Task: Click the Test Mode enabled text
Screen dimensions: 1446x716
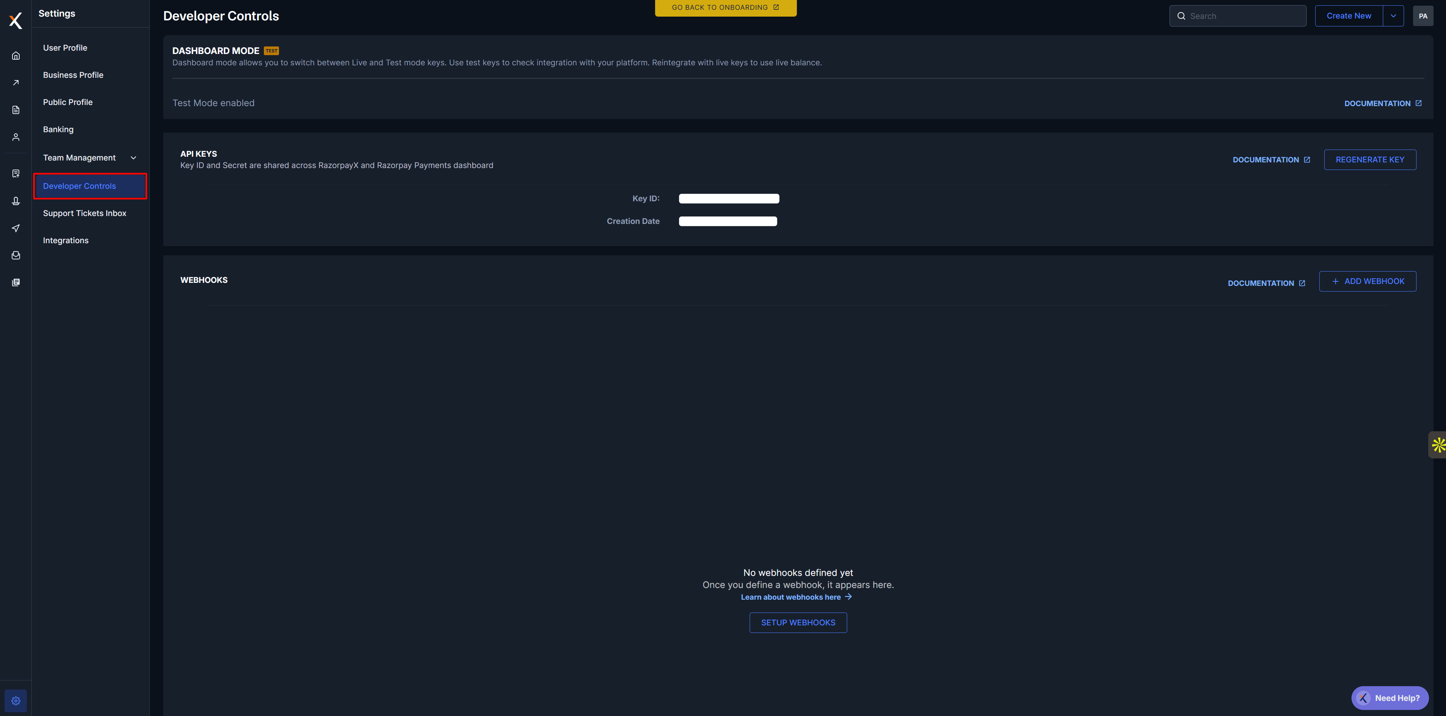Action: pos(213,103)
